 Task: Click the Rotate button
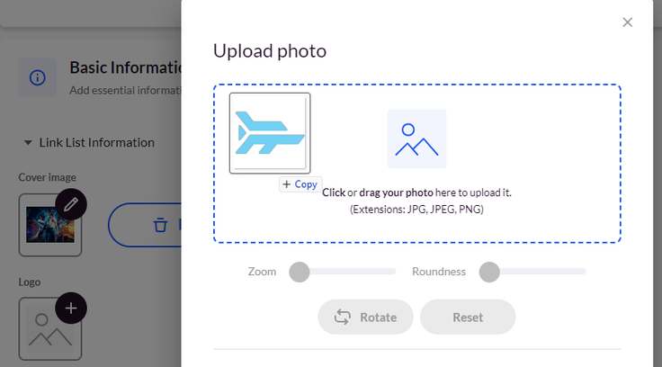coord(365,317)
